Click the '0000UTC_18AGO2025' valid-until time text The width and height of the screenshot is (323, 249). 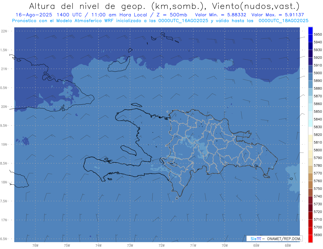(x=283, y=21)
